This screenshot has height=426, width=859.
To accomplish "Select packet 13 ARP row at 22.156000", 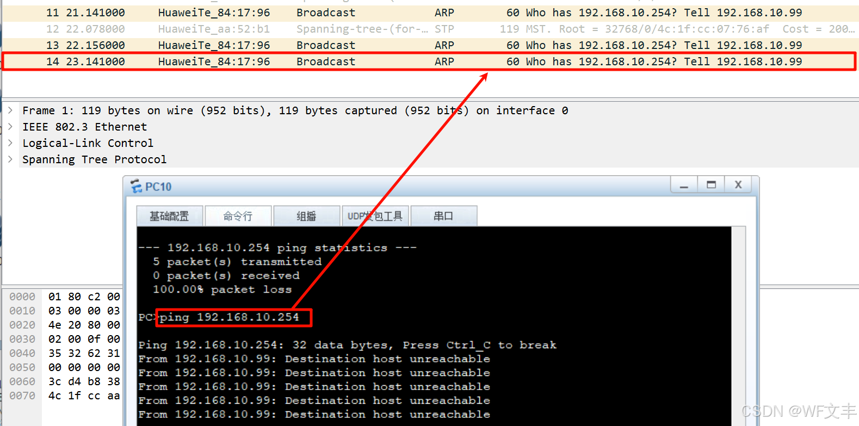I will click(x=430, y=45).
